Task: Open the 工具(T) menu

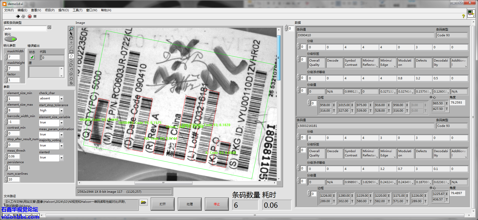Action: click(77, 10)
